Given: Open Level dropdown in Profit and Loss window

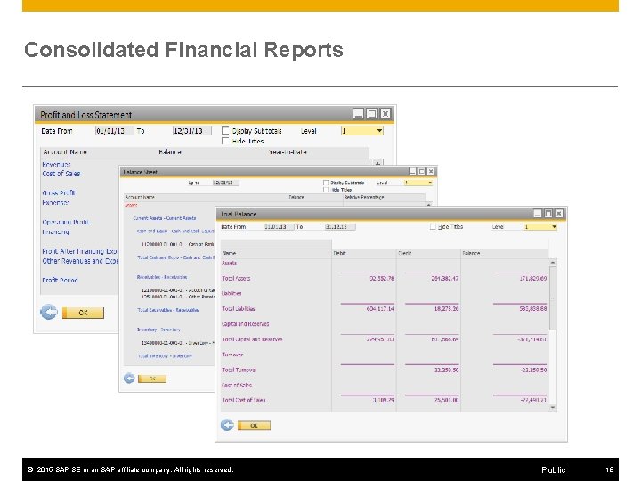Looking at the screenshot, I should coord(379,131).
